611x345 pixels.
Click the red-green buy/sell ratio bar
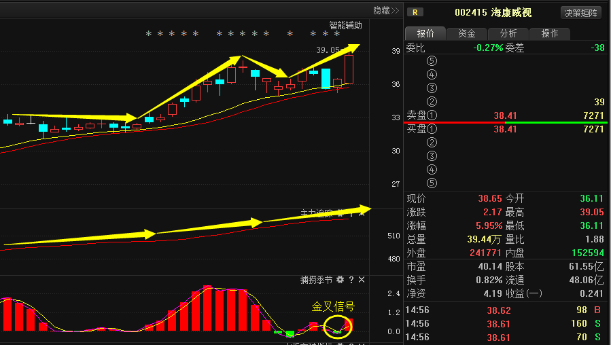(x=506, y=122)
